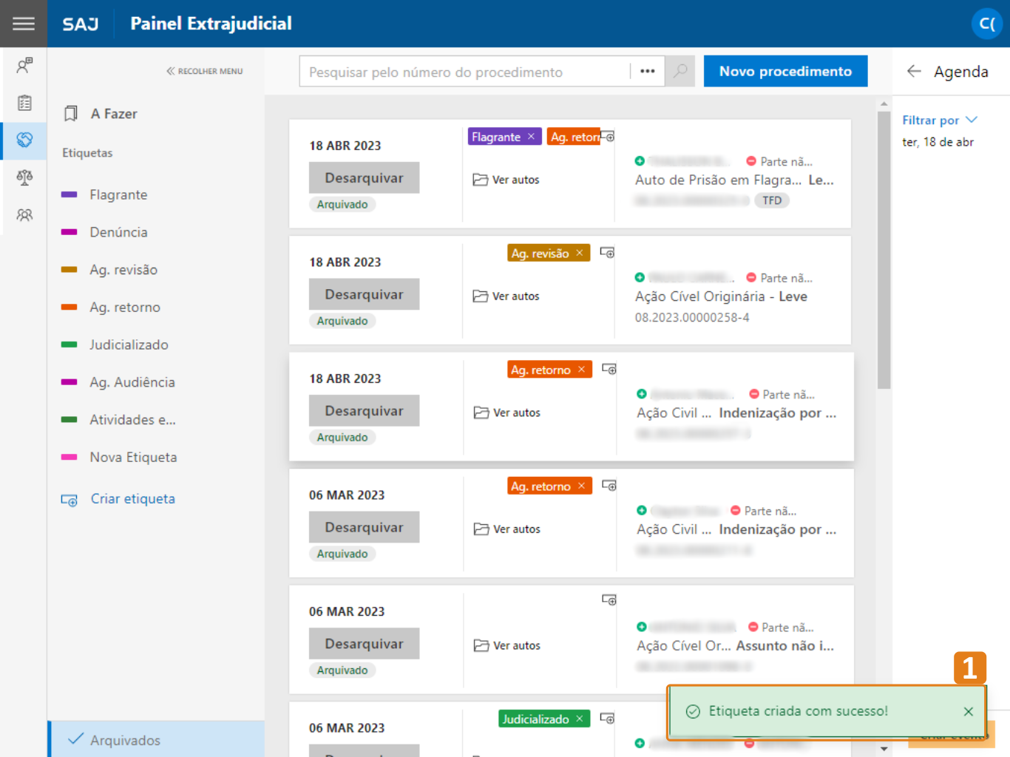
Task: Click the magnifier search button
Action: [680, 72]
